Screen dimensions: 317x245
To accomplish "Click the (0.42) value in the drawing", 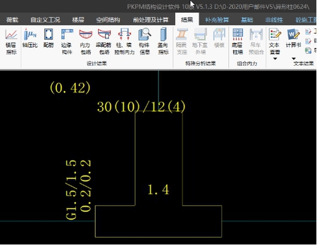I will (70, 87).
